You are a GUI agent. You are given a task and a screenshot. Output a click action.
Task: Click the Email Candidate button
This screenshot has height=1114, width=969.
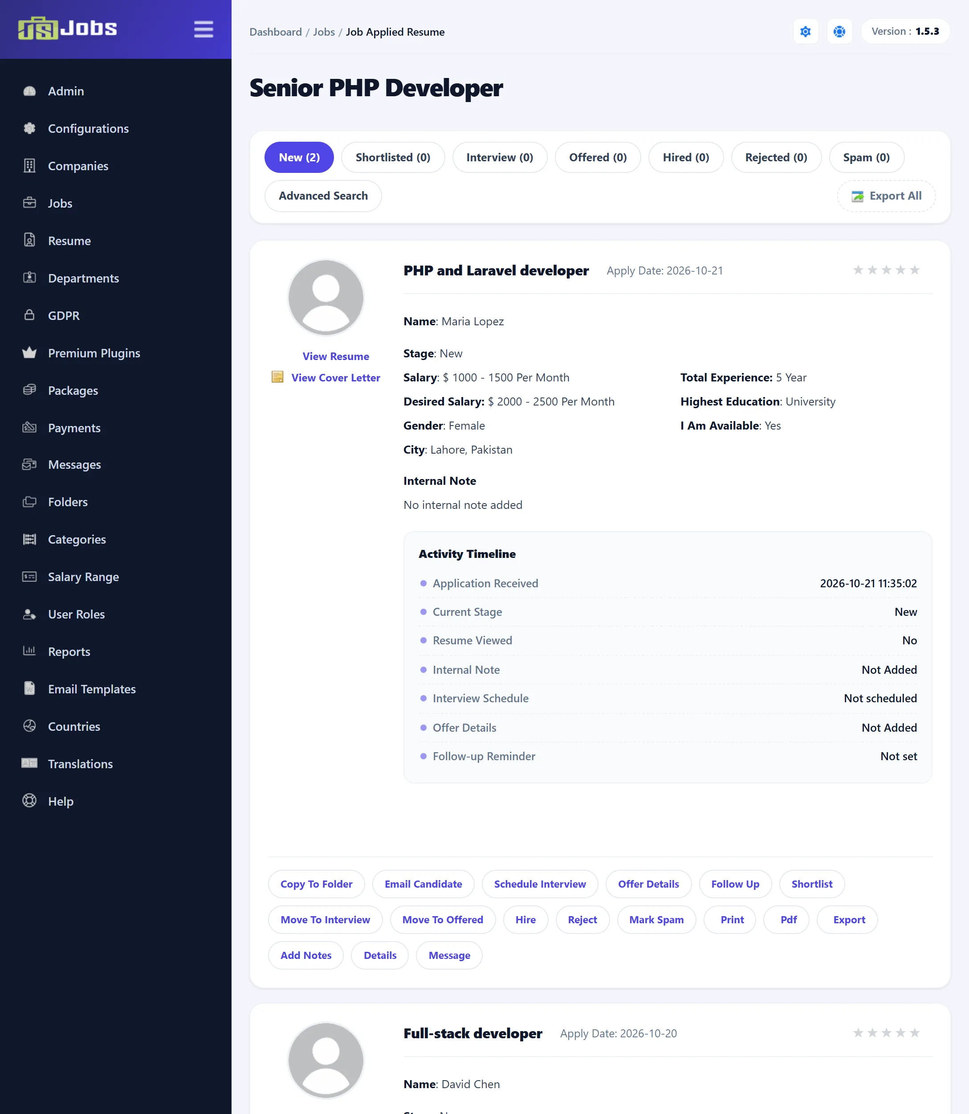point(423,884)
